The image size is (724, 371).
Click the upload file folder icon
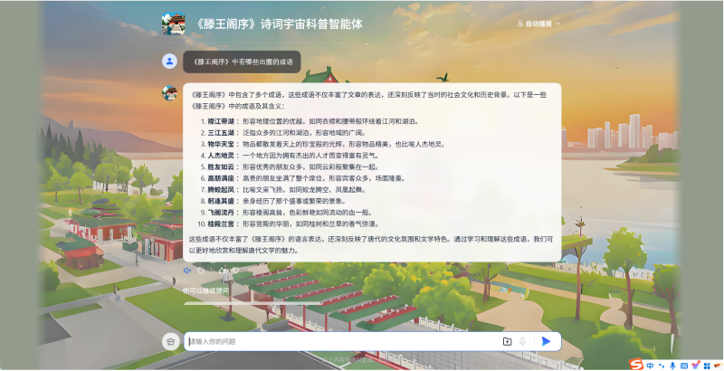pyautogui.click(x=507, y=341)
